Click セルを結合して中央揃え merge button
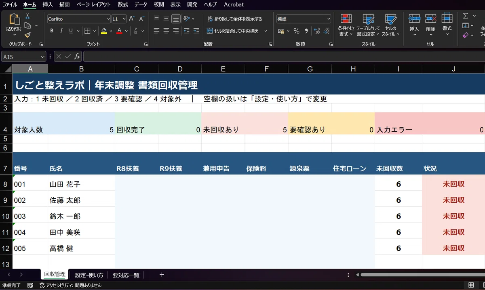 pos(233,31)
